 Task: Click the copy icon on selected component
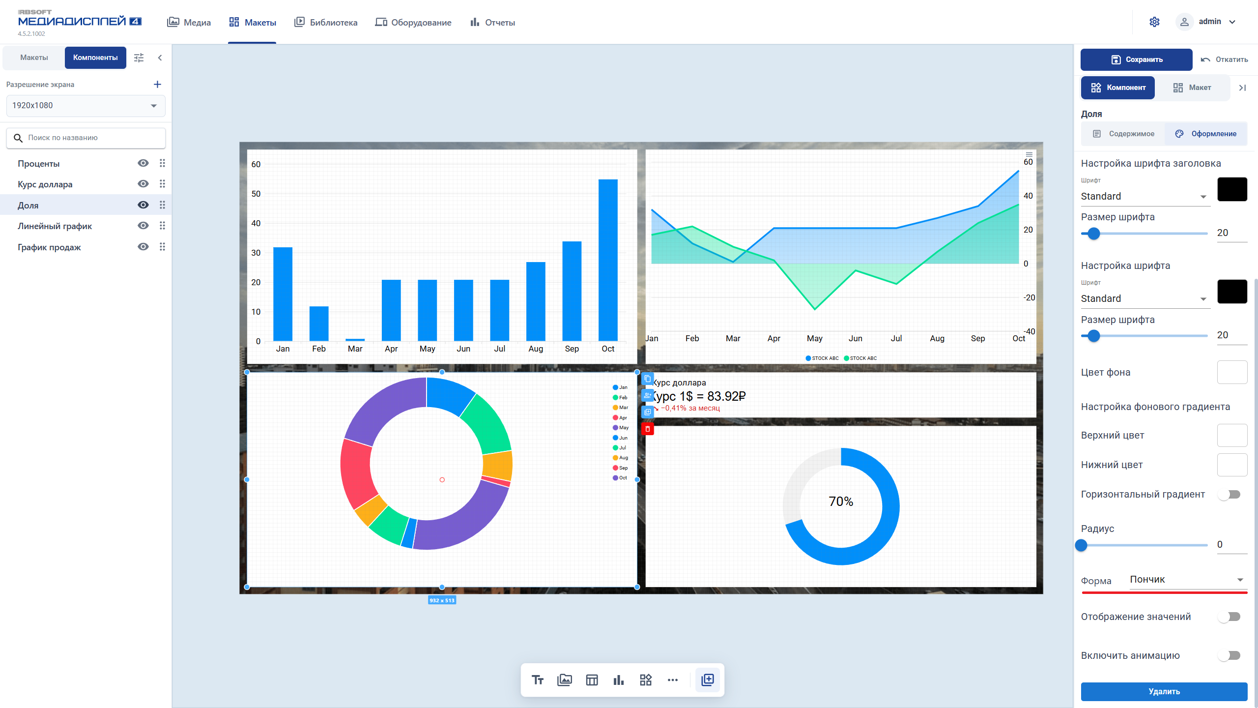click(x=648, y=379)
